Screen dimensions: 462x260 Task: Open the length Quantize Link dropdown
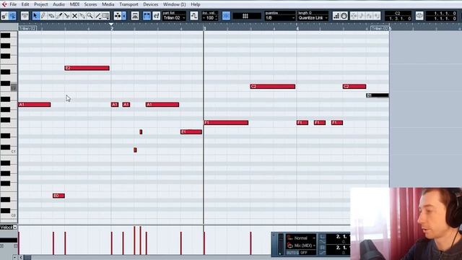[313, 18]
